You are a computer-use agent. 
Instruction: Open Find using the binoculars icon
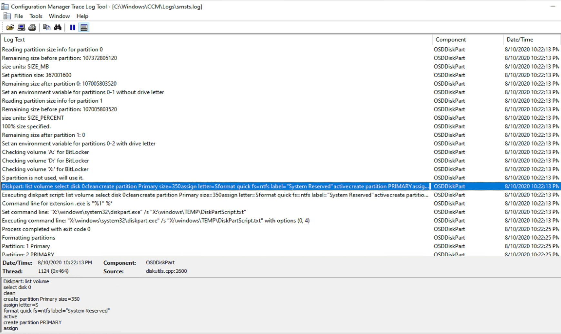click(57, 27)
